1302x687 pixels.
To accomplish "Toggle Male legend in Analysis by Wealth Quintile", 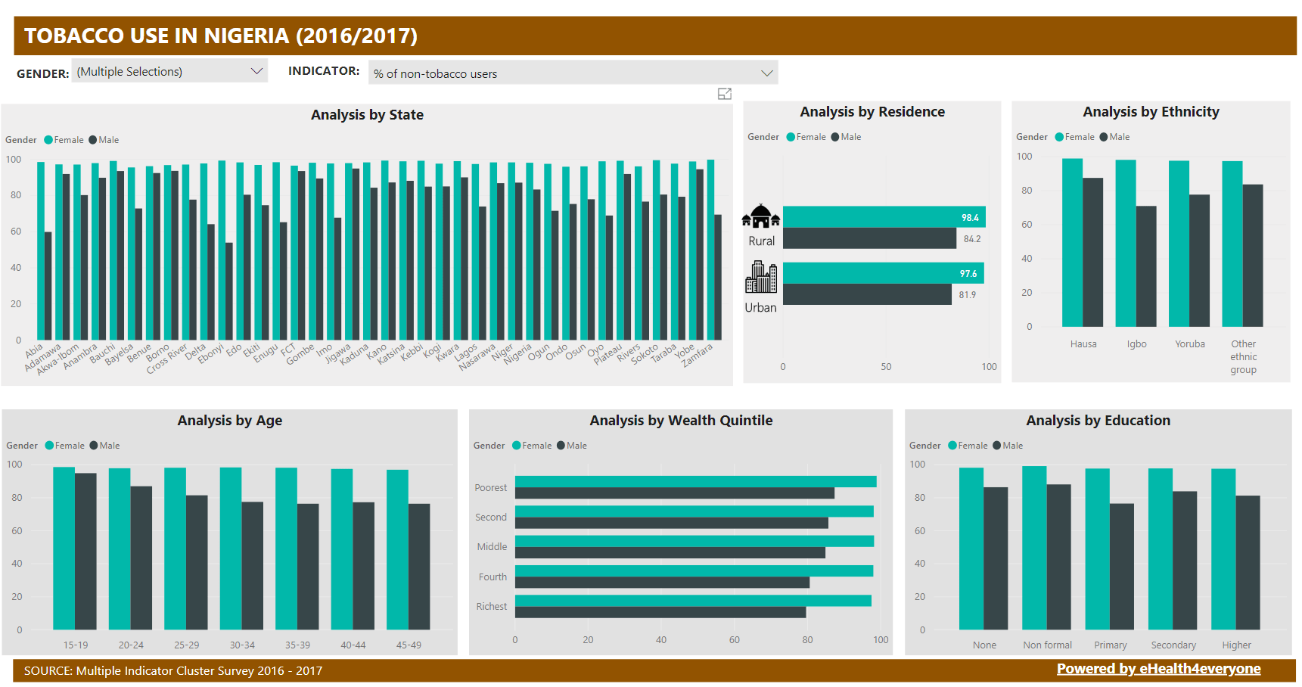I will click(x=572, y=446).
